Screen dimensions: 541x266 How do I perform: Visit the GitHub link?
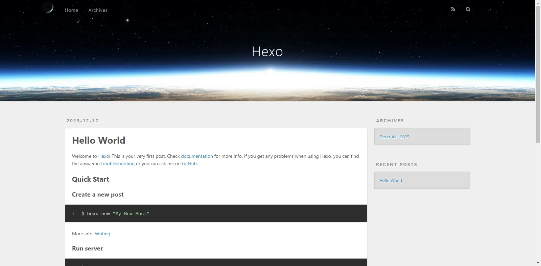(x=189, y=164)
